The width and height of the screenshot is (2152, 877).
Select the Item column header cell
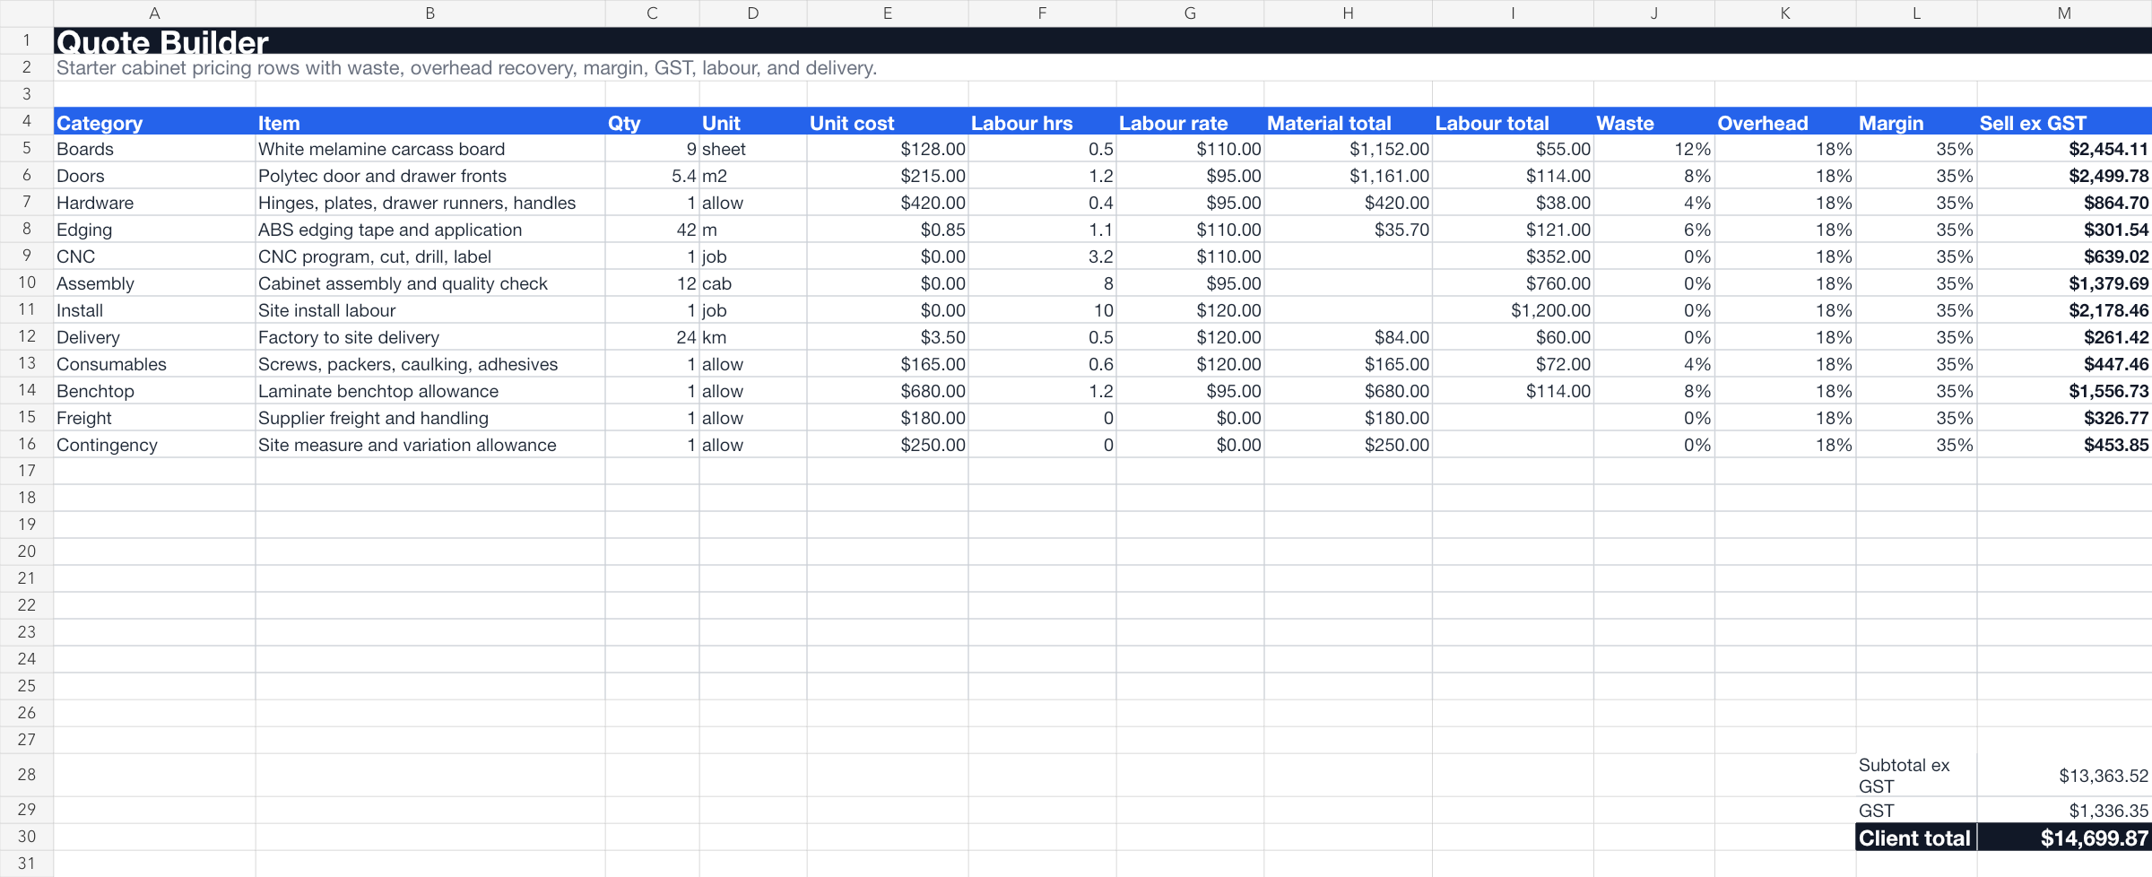pyautogui.click(x=430, y=122)
